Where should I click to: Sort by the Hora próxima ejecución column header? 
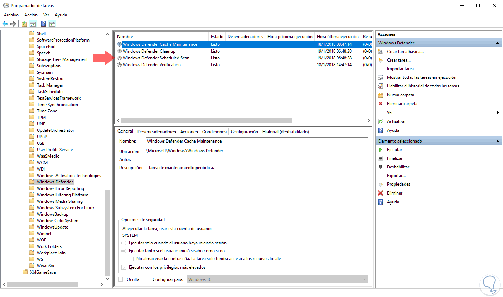(290, 37)
